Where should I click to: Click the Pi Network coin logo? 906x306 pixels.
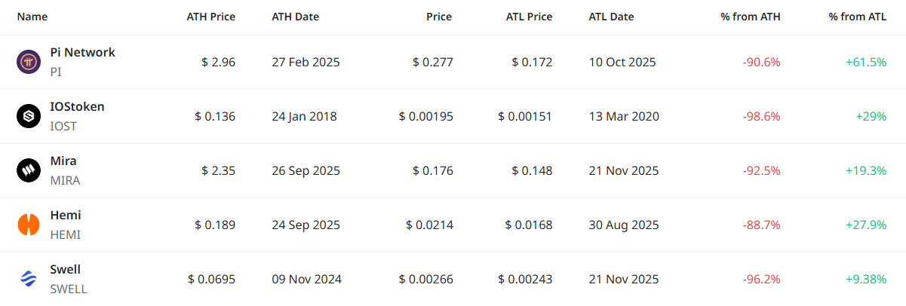click(x=29, y=62)
